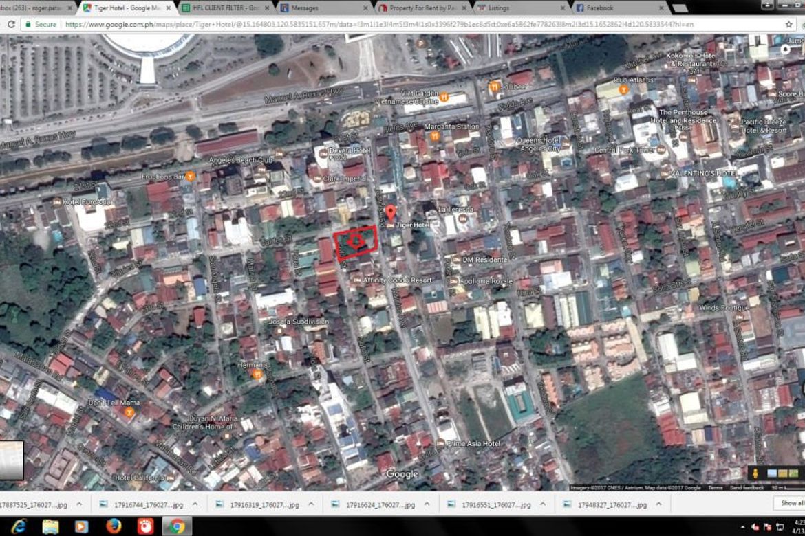Reload the page with the refresh button
Viewport: 805px width, 536px height.
tap(11, 24)
